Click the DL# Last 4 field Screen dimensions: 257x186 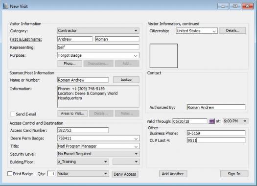pyautogui.click(x=216, y=140)
